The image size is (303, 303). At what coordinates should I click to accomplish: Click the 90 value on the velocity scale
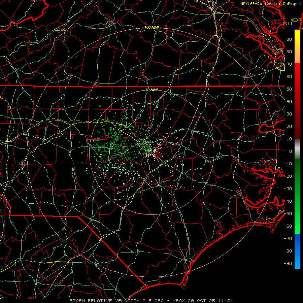tap(289, 39)
